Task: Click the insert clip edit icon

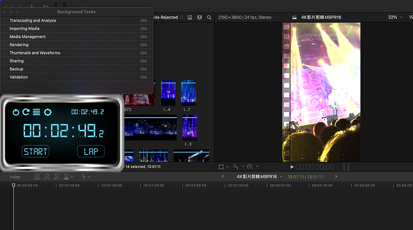Action: click(x=47, y=177)
